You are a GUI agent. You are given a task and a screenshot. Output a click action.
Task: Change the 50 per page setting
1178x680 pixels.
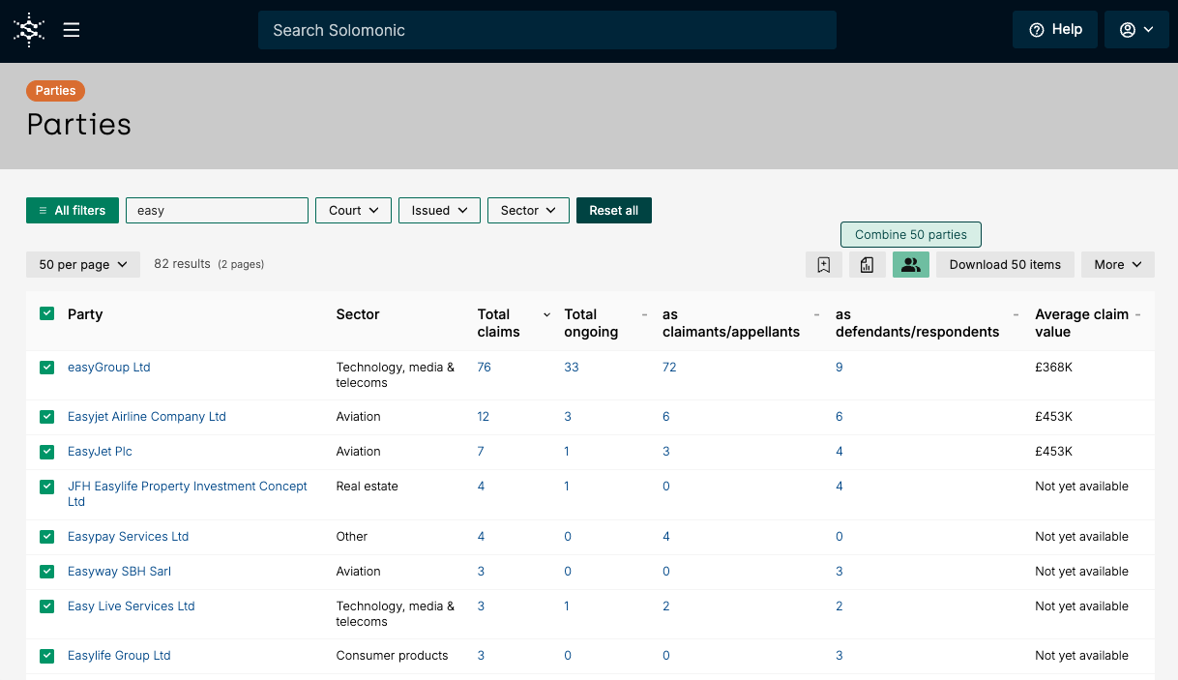click(x=83, y=264)
